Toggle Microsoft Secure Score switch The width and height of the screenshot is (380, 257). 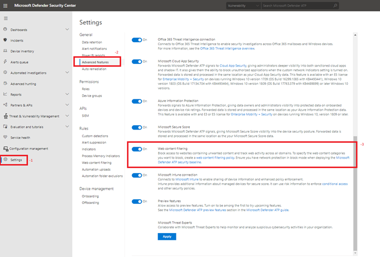(137, 127)
